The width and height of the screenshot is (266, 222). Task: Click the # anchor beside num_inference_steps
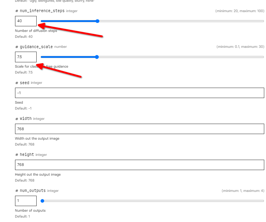[17, 11]
